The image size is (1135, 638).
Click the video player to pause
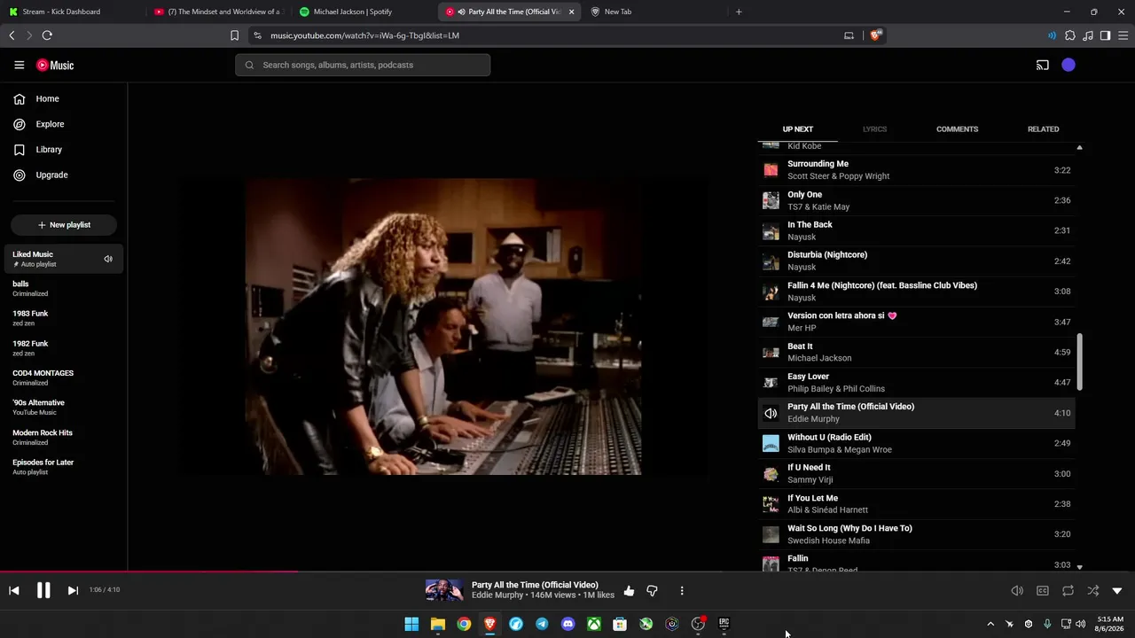[x=443, y=327]
